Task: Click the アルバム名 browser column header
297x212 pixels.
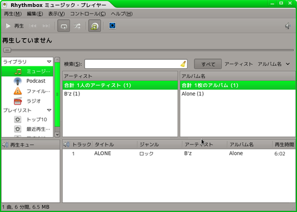Action: [x=238, y=76]
